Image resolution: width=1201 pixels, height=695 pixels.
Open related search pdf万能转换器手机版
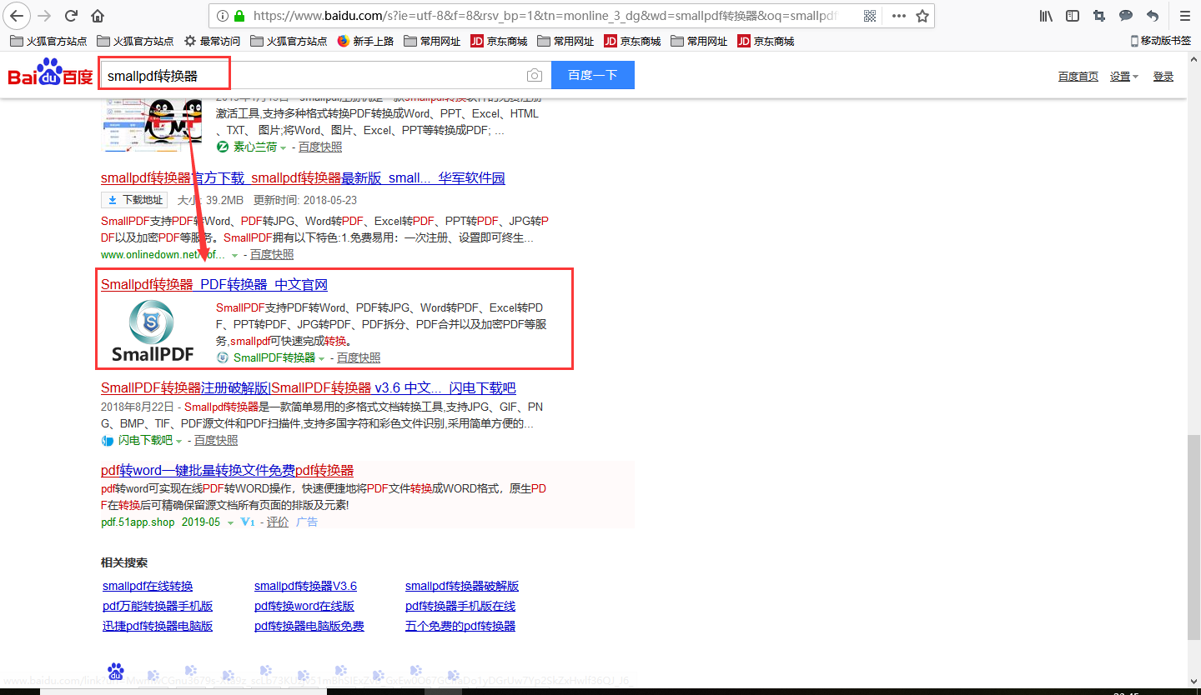pyautogui.click(x=158, y=606)
